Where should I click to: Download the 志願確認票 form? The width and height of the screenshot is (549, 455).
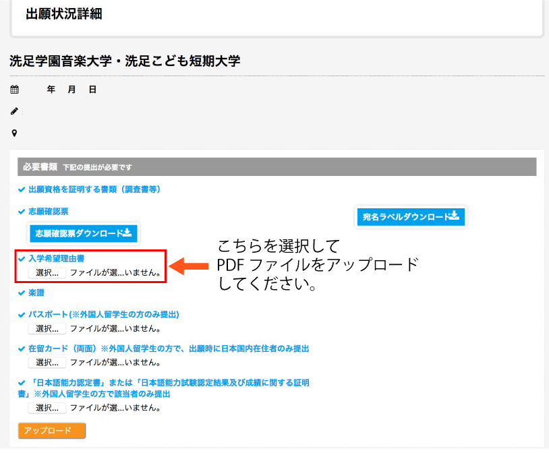(84, 233)
